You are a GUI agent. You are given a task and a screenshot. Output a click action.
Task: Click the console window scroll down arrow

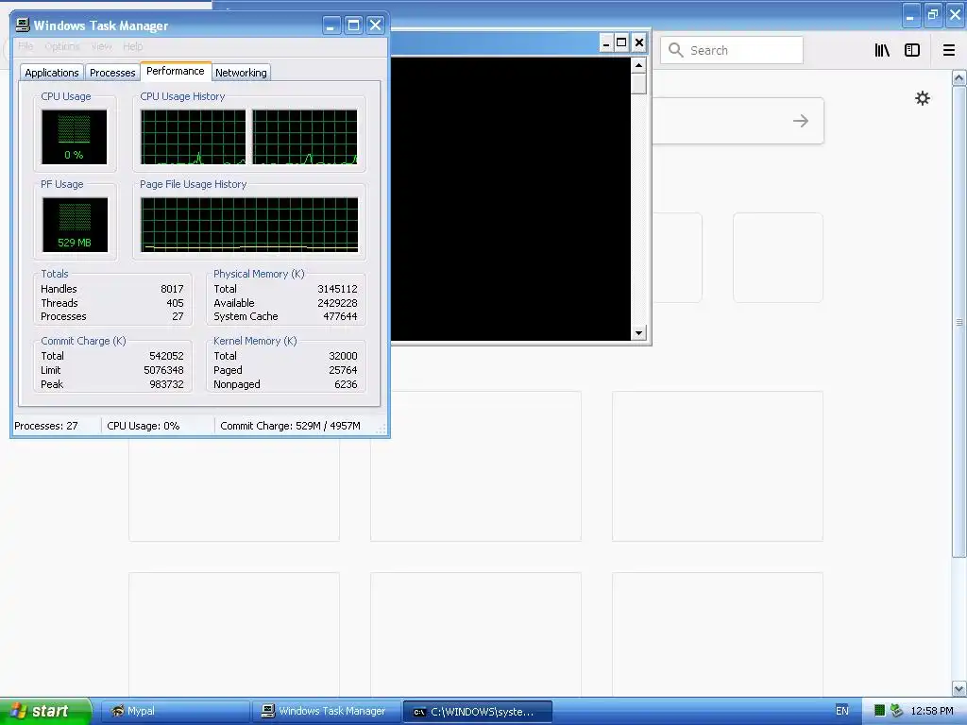639,333
